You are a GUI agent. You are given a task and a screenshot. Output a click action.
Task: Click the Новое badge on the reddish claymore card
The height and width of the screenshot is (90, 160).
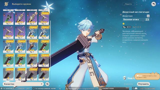(x=33, y=41)
